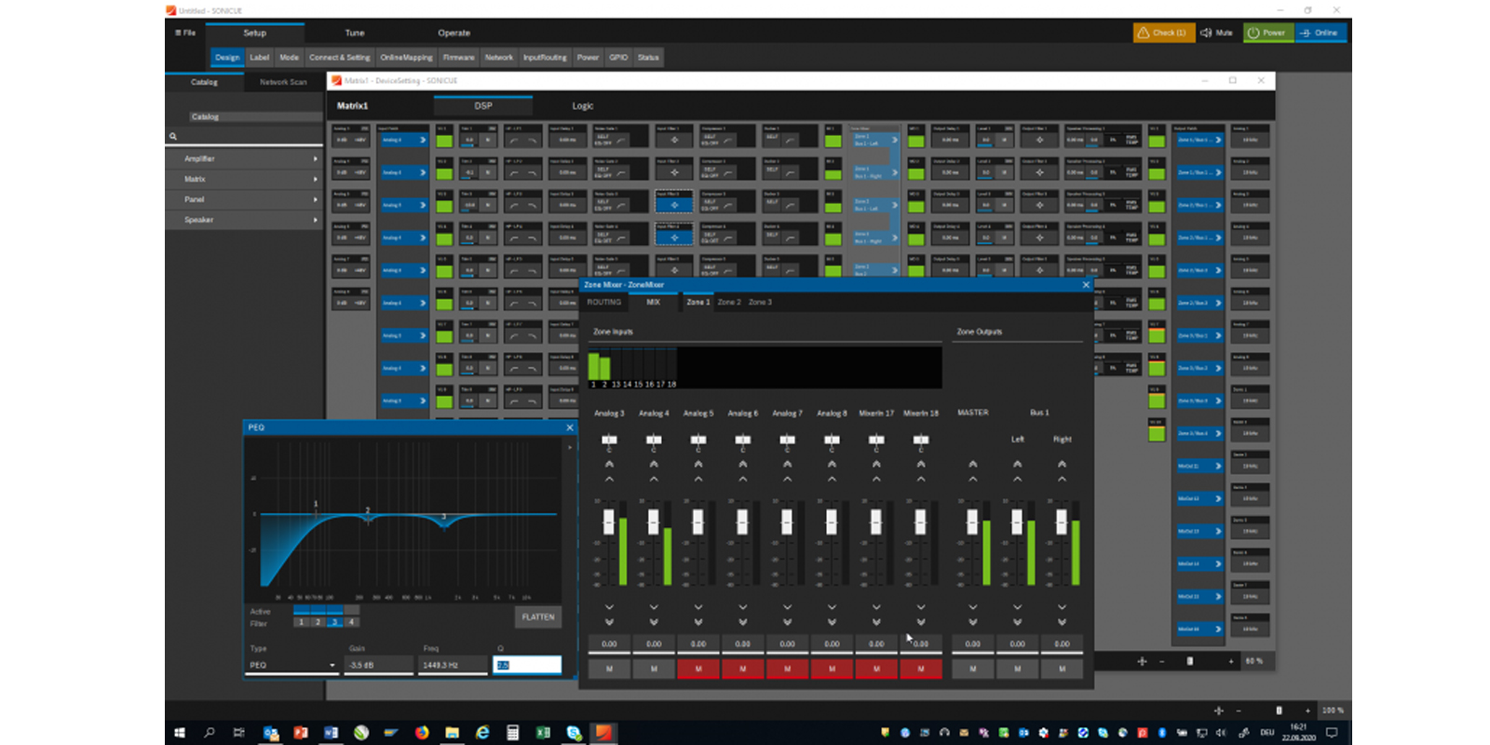Screen dimensions: 1490x745
Task: Unmute the Analog 5 channel
Action: [698, 669]
